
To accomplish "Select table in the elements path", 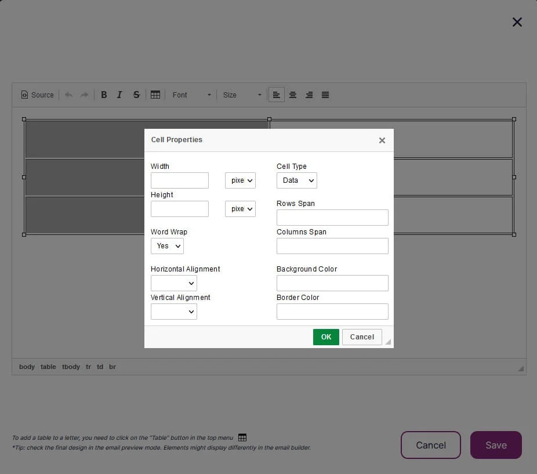I will coord(48,367).
